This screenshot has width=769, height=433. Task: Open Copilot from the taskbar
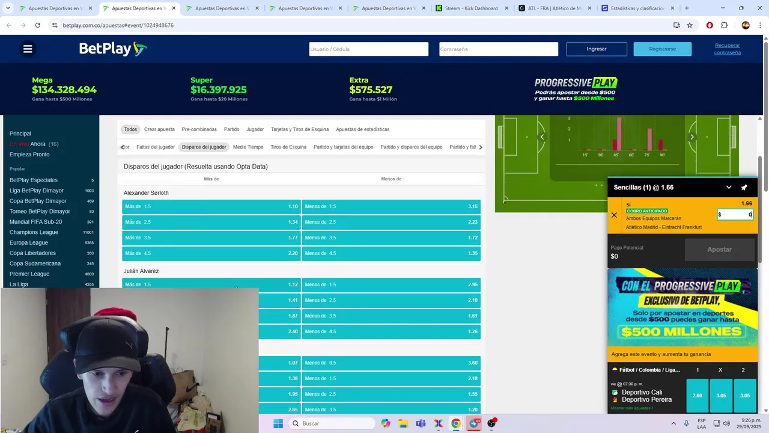[385, 423]
